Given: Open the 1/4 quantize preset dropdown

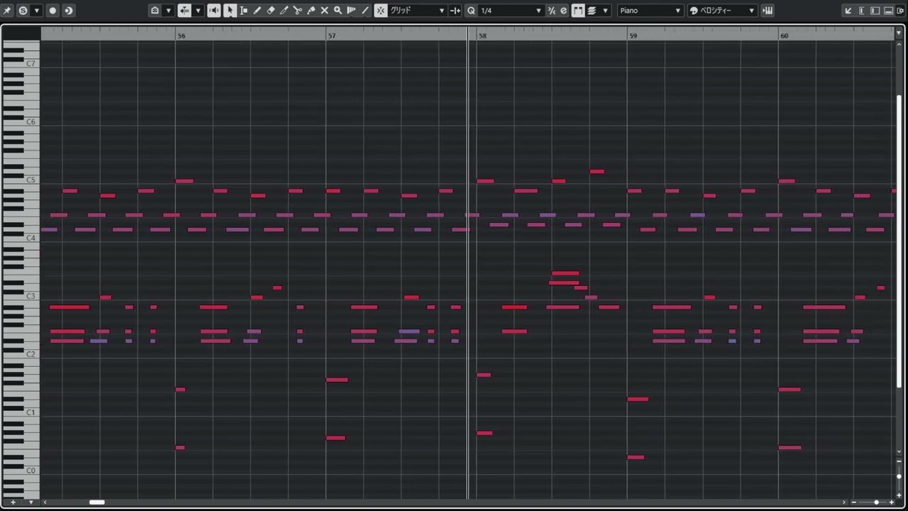Looking at the screenshot, I should tap(511, 11).
